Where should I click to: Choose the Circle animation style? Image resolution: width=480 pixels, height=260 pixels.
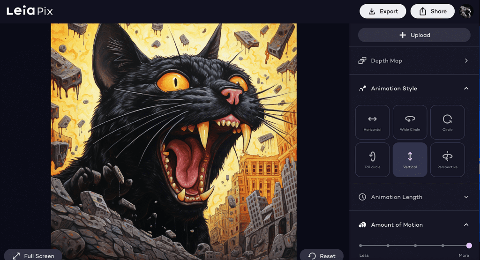pyautogui.click(x=447, y=122)
